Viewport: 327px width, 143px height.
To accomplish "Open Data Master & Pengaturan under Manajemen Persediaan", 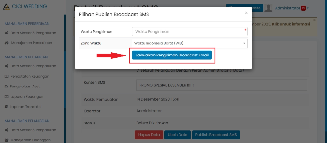I will (x=33, y=33).
